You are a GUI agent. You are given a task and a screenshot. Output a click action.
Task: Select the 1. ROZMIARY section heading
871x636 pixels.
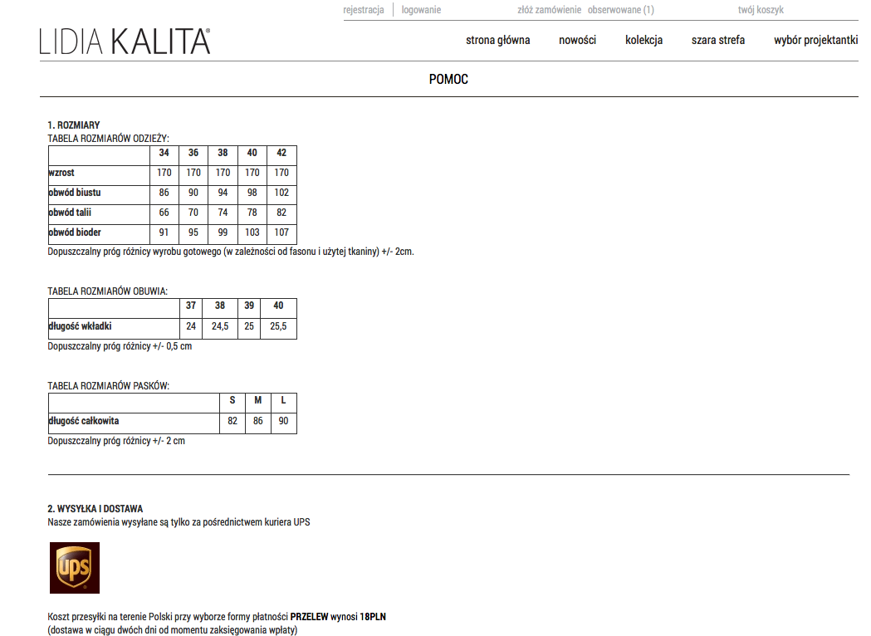74,125
